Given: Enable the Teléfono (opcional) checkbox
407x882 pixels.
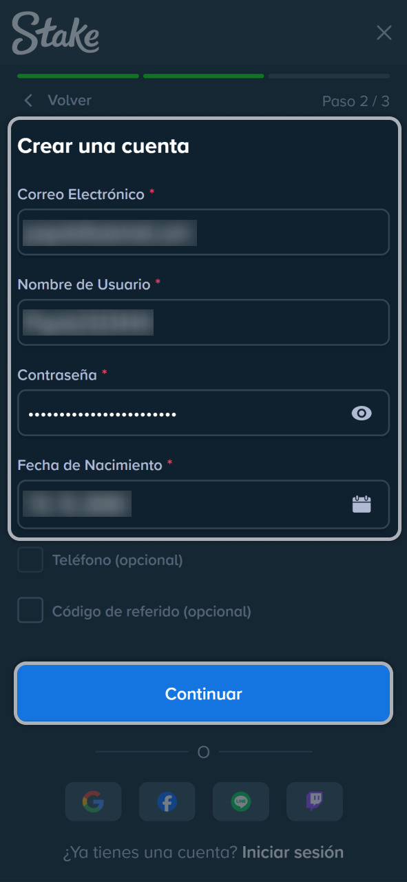Looking at the screenshot, I should click(x=30, y=560).
